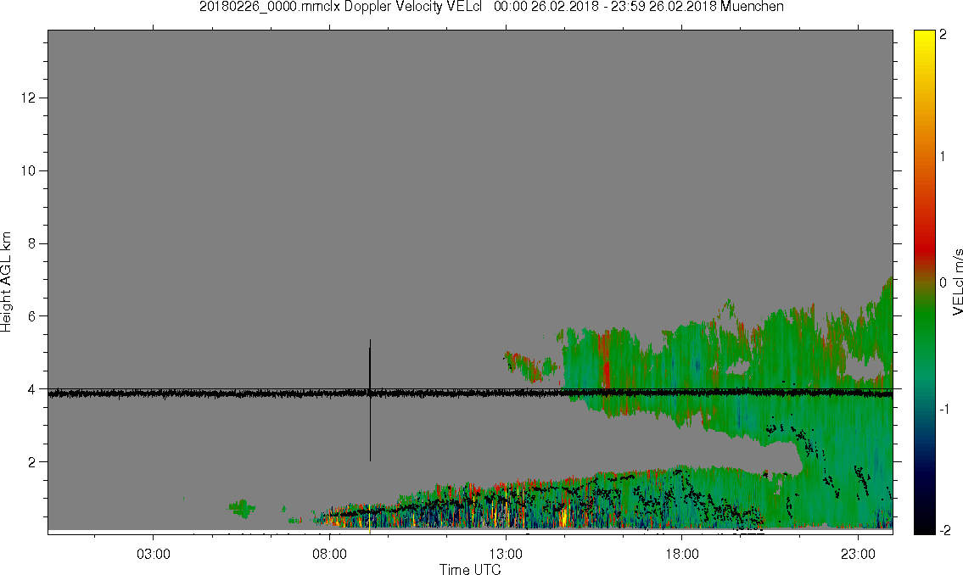Click the 'Time UTC' axis title

click(470, 569)
